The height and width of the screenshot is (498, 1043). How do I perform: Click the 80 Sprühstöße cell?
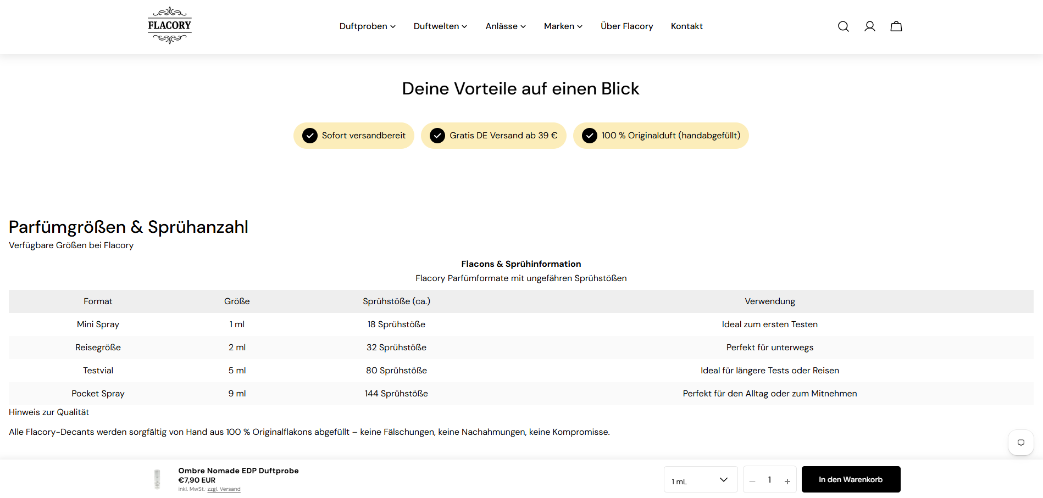pos(396,371)
